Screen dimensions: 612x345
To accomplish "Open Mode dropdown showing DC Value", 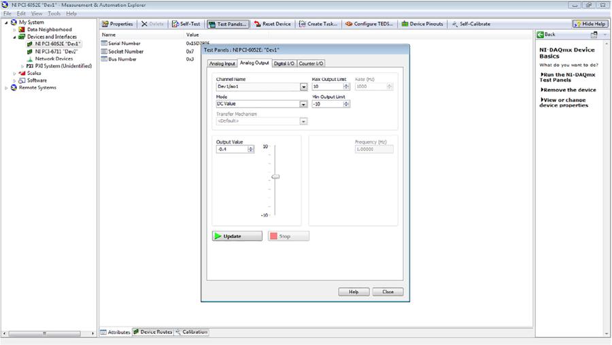I will 304,104.
